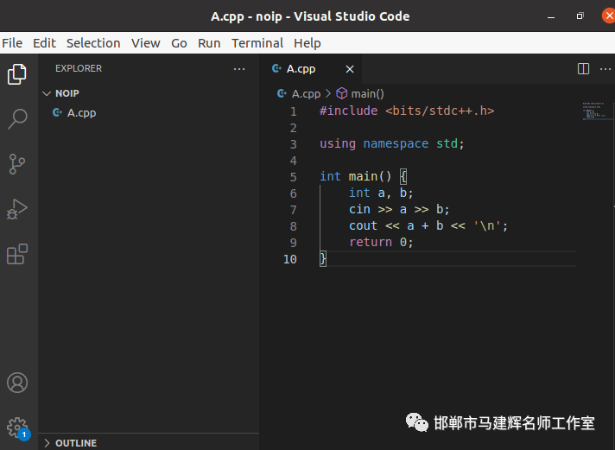615x450 pixels.
Task: Open the Extensions view
Action: pyautogui.click(x=17, y=254)
